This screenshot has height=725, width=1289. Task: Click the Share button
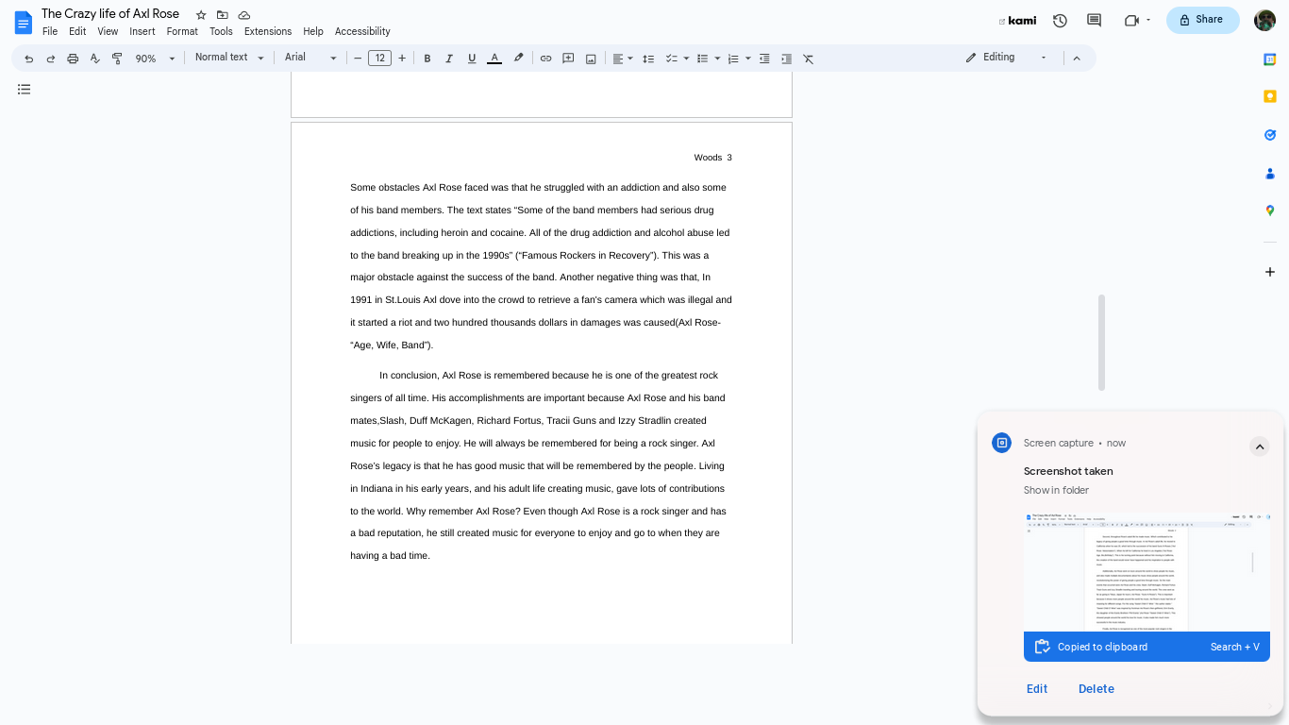pyautogui.click(x=1202, y=20)
